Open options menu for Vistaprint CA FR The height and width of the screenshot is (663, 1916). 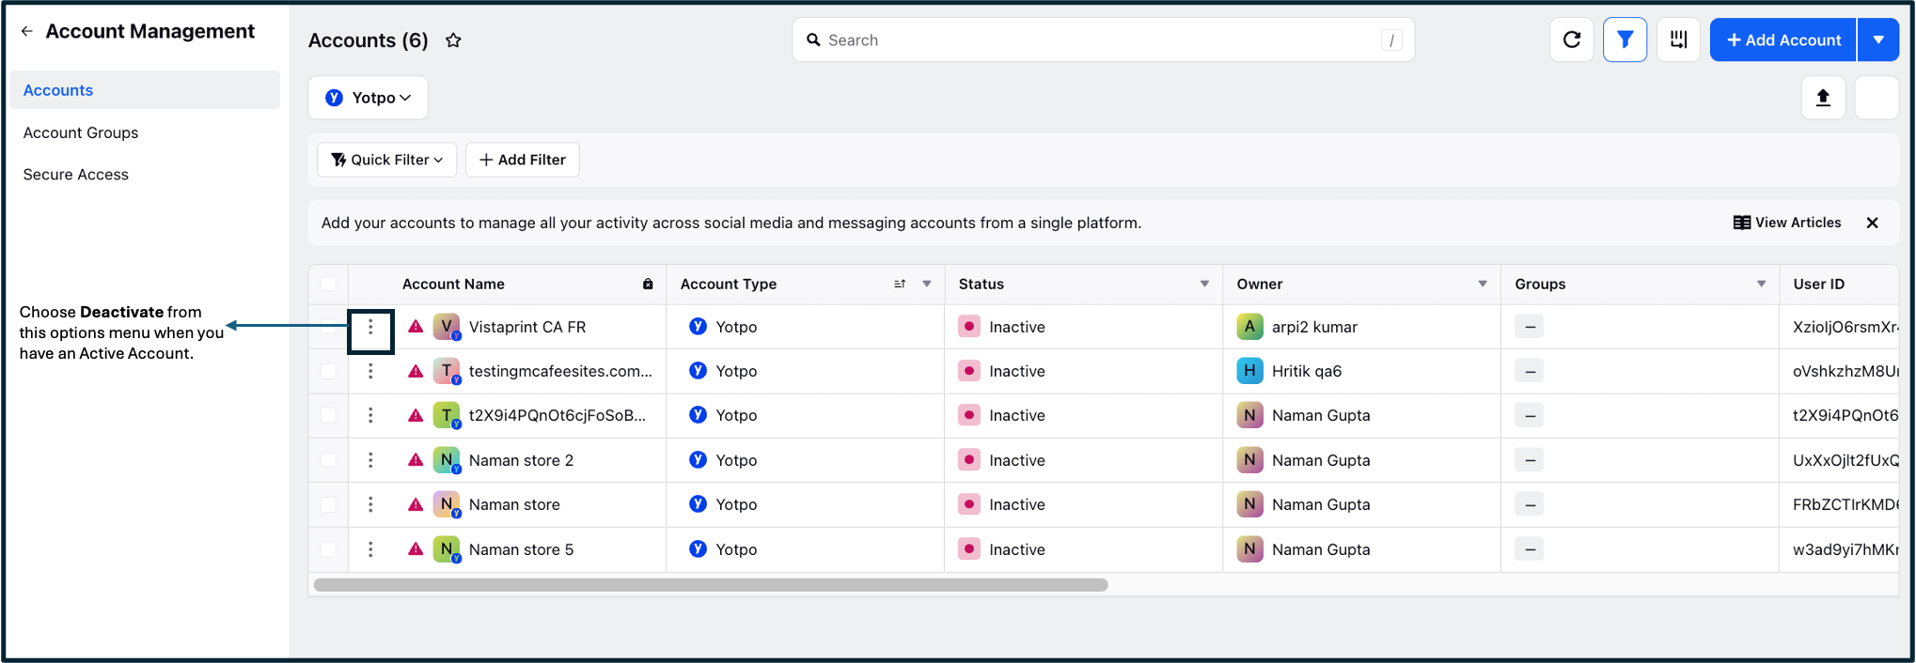pos(370,327)
